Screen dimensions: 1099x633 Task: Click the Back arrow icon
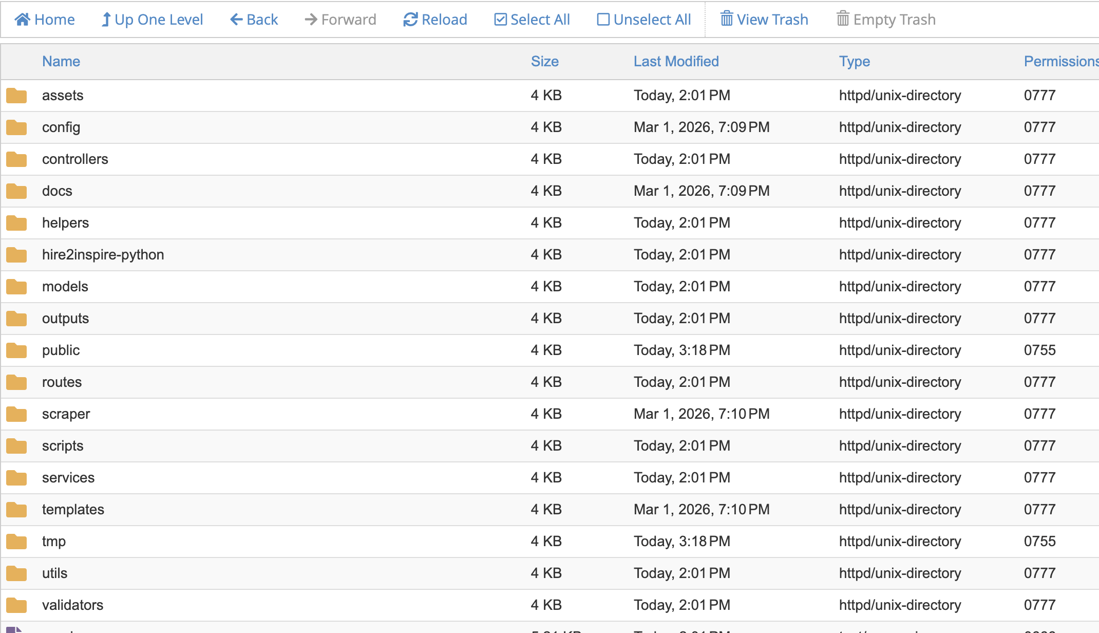pyautogui.click(x=236, y=20)
